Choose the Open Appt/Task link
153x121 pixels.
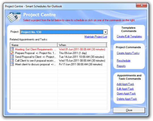tap(126, 93)
